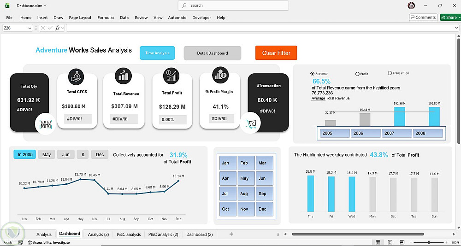This screenshot has height=246, width=461.
Task: Open the Share button dropdown
Action: [459, 18]
